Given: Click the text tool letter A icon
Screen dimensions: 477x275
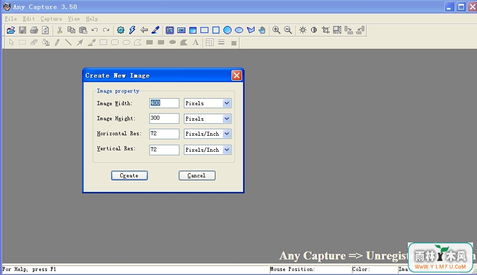Looking at the screenshot, I should (195, 43).
